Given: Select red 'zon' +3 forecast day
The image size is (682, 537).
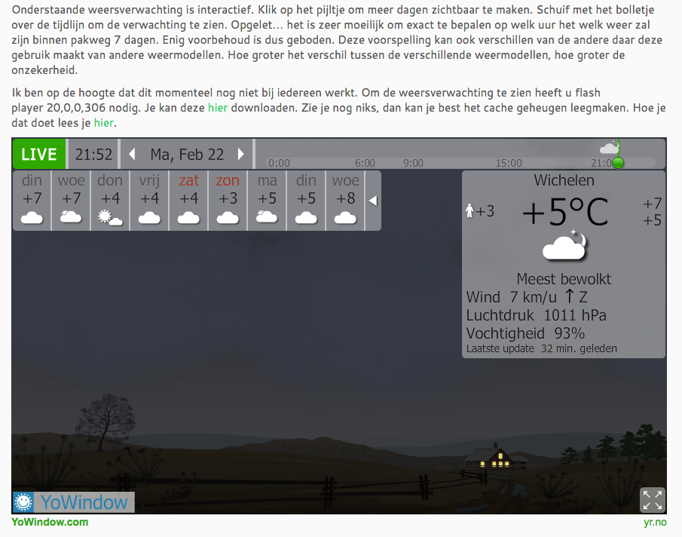Looking at the screenshot, I should (228, 200).
